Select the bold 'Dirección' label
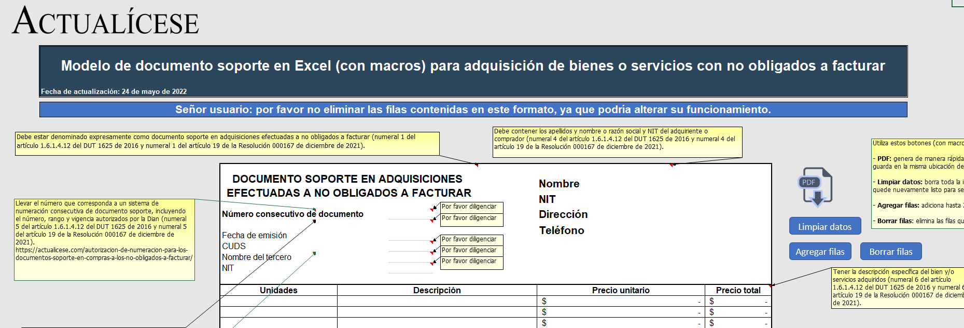 click(563, 214)
